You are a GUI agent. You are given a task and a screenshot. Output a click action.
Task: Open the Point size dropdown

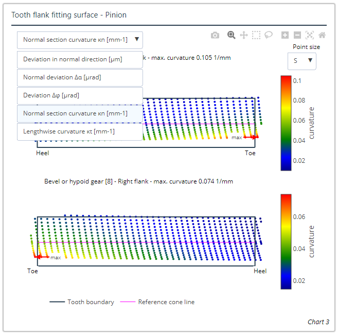click(x=302, y=61)
